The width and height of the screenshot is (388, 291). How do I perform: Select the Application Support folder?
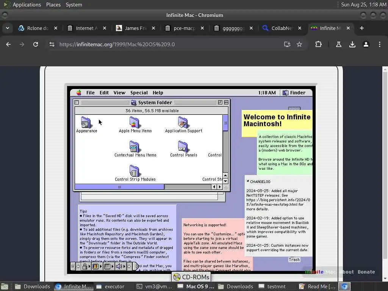pos(183,122)
